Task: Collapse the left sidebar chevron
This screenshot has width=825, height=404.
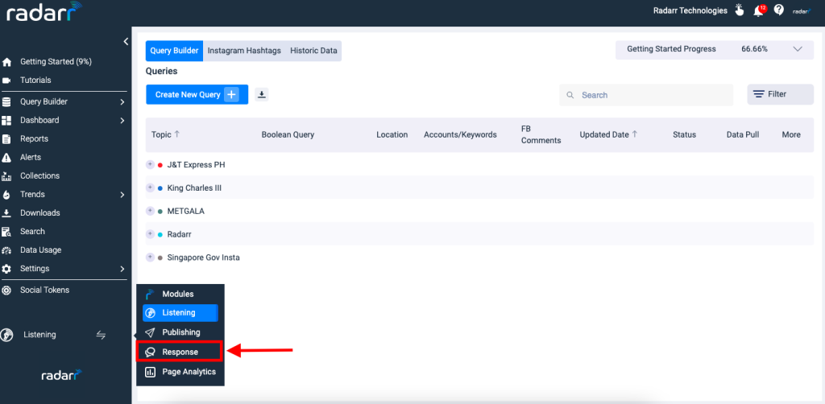Action: coord(126,42)
